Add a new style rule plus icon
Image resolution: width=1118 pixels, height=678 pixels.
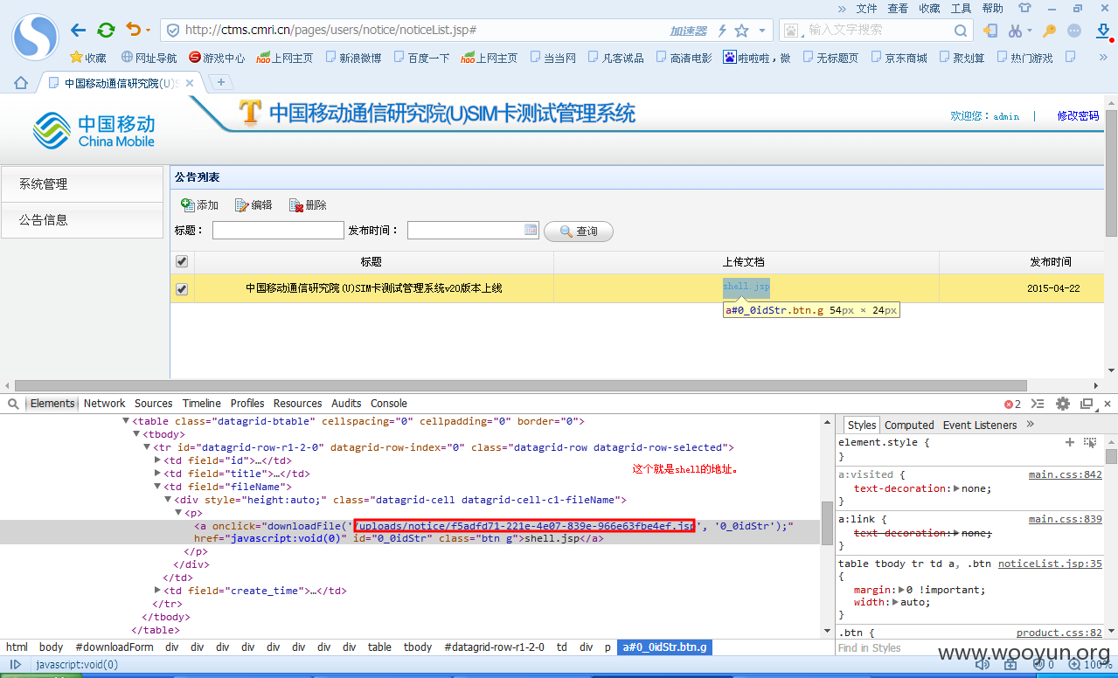point(1070,442)
